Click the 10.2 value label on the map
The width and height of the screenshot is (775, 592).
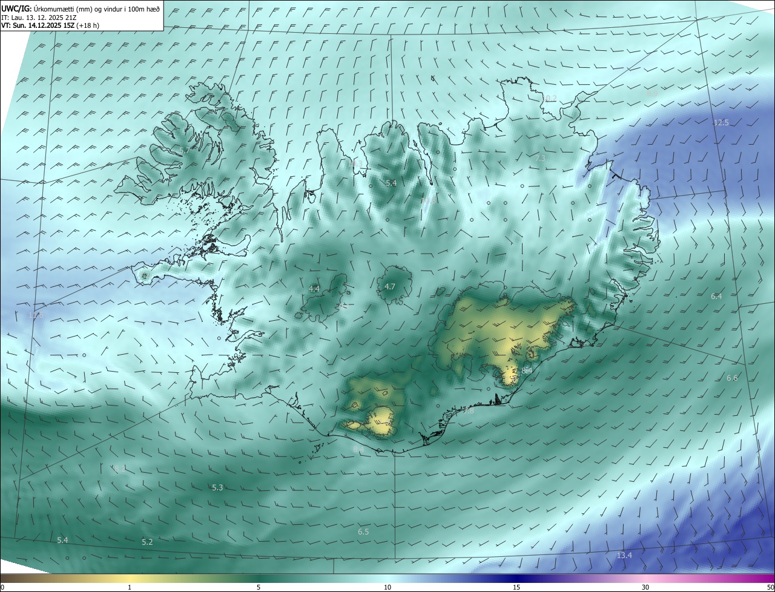click(x=549, y=98)
